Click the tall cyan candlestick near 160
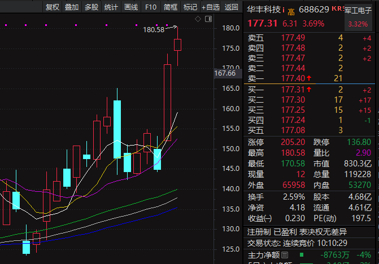 click(117, 129)
